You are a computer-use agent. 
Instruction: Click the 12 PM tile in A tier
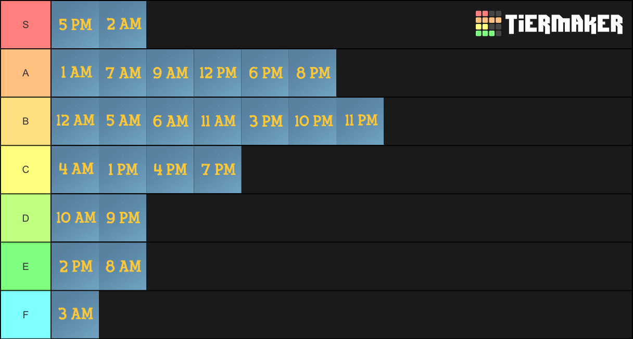218,73
